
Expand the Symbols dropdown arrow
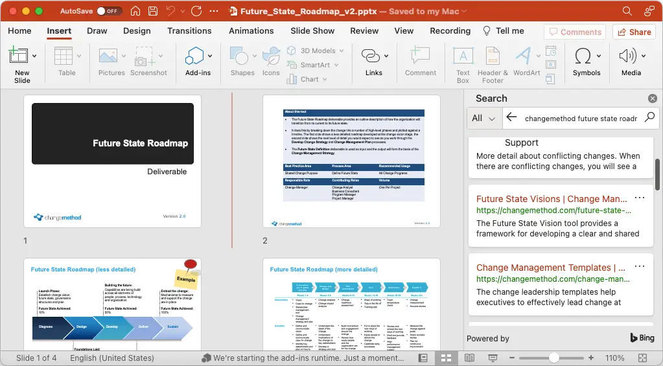point(599,56)
